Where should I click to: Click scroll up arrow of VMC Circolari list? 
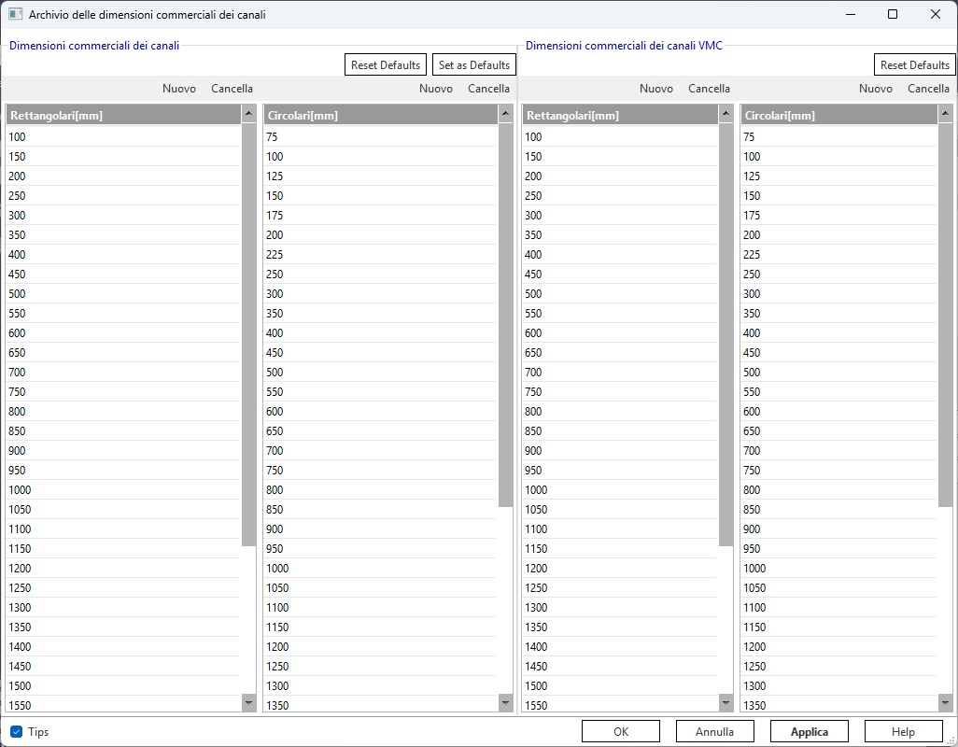point(946,114)
